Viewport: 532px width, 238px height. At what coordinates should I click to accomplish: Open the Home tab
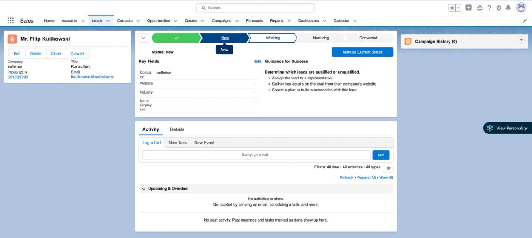pos(49,20)
